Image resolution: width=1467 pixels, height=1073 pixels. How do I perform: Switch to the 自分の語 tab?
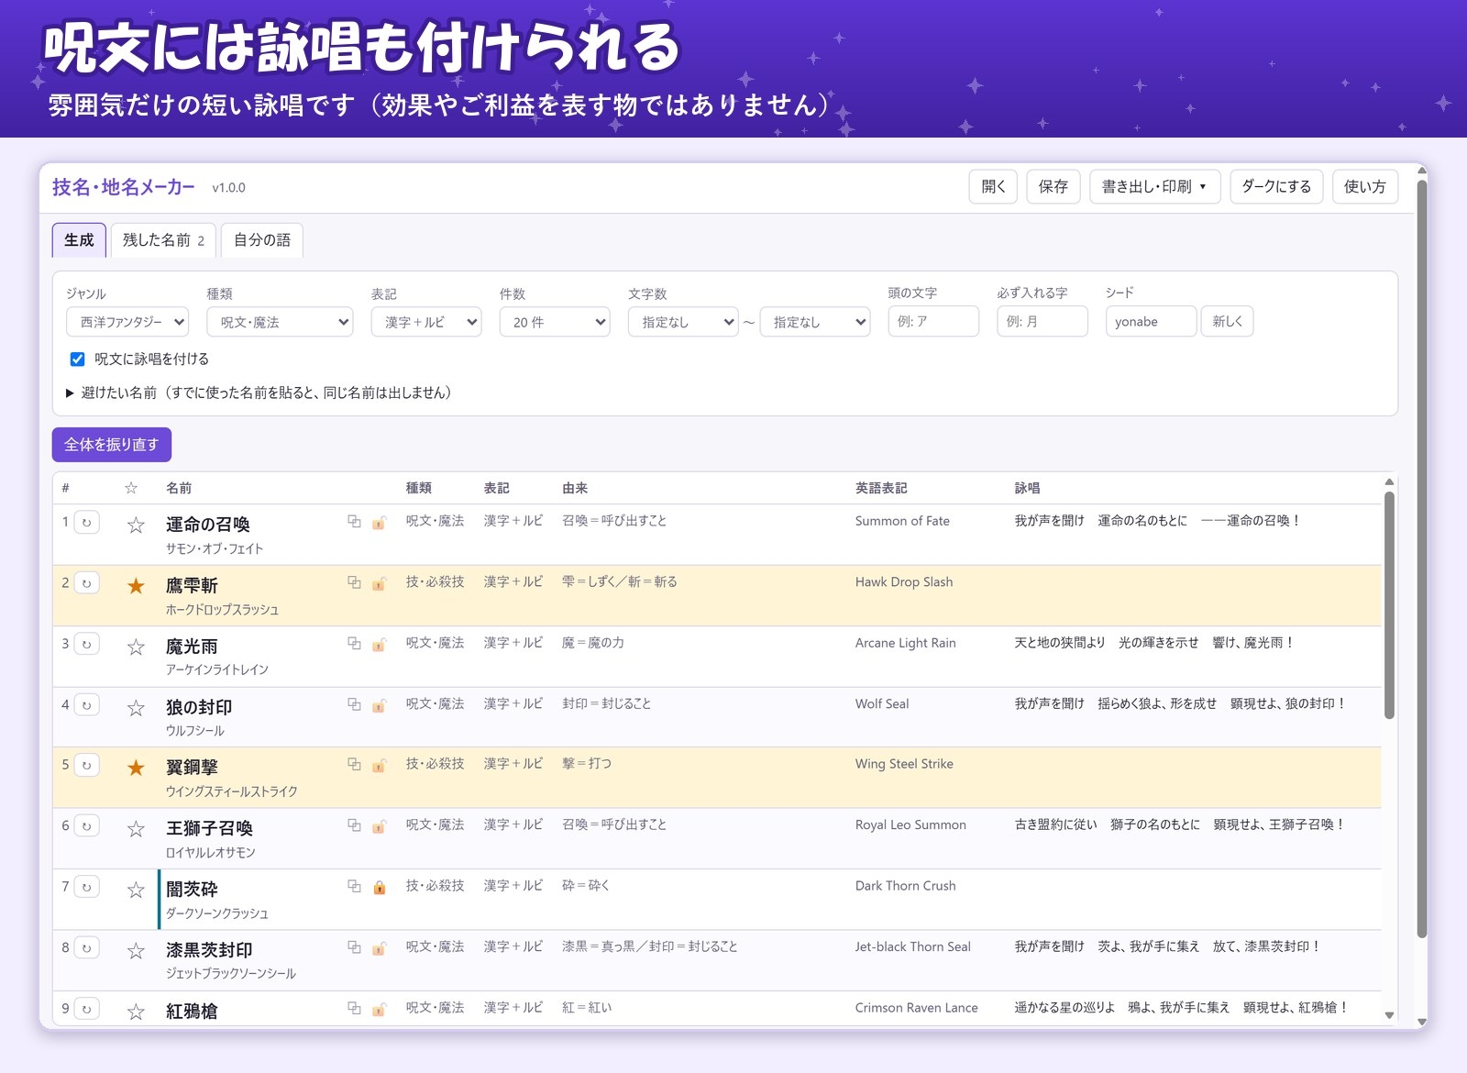[x=262, y=240]
